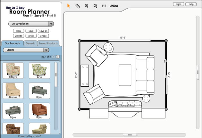Click the 15'-6" top wall dimension label
Viewport: 202px width, 138px height.
tap(123, 38)
